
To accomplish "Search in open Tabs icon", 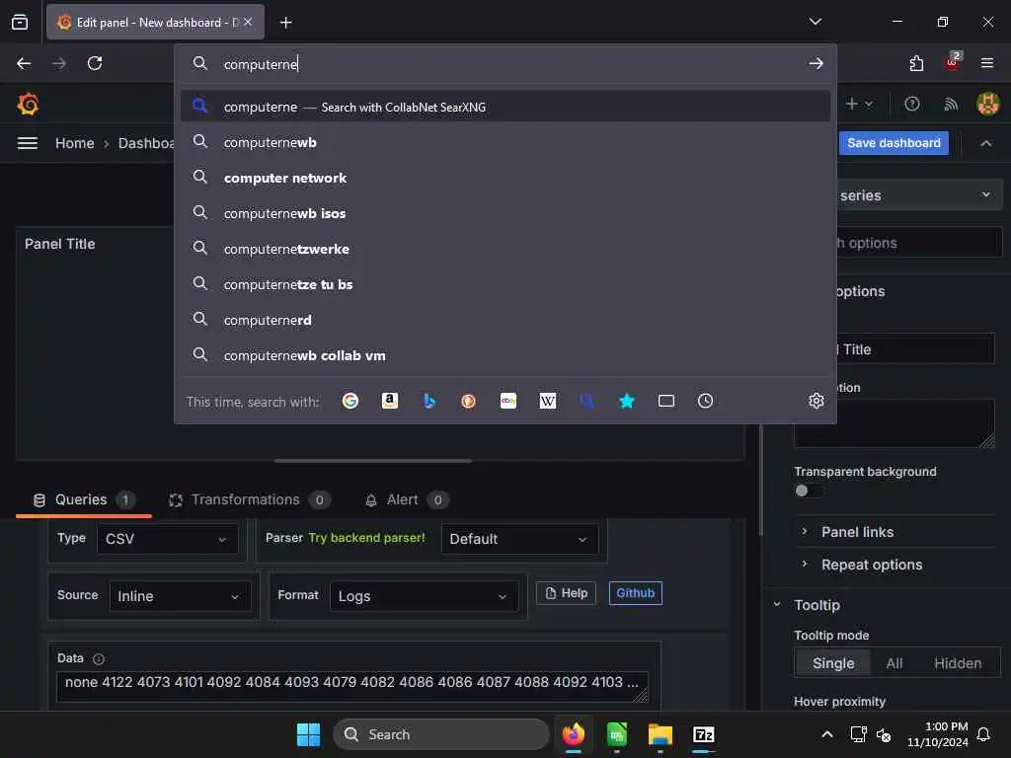I will [666, 401].
